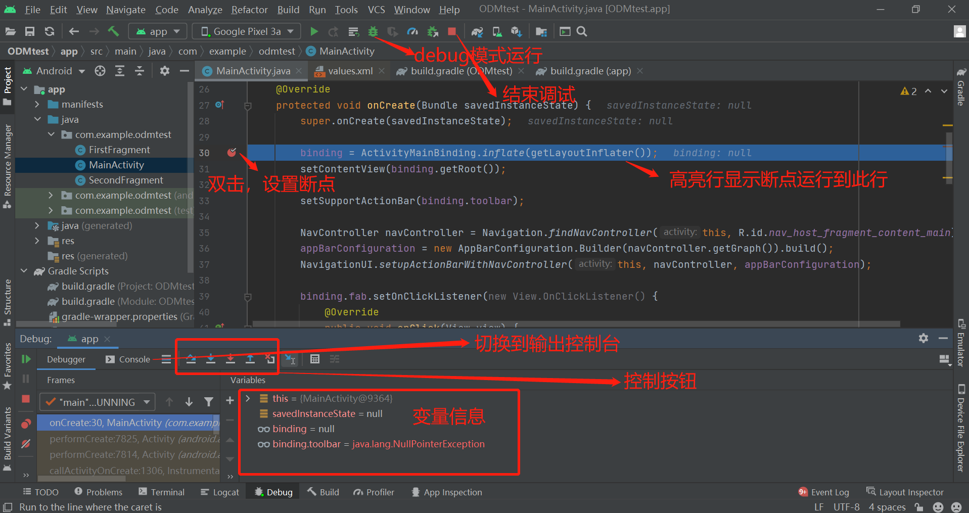Open the Terminal tool window
The width and height of the screenshot is (969, 513).
162,492
